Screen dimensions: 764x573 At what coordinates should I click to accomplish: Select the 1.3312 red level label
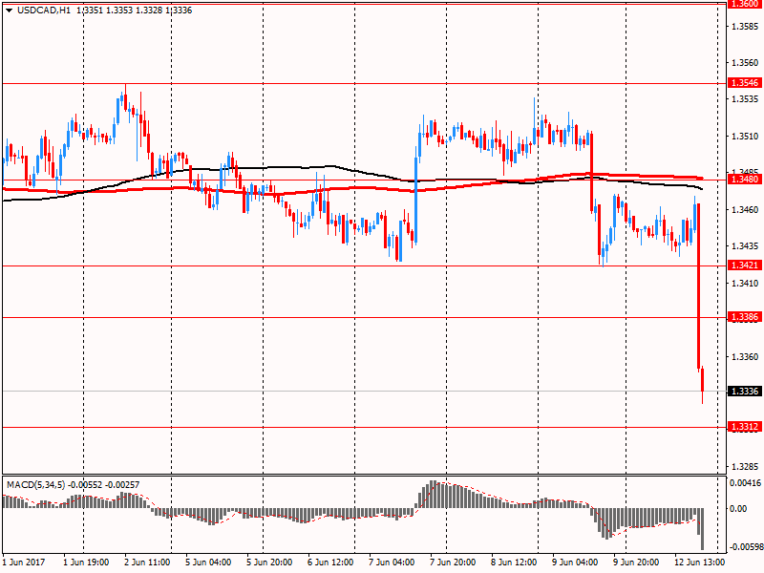pyautogui.click(x=746, y=427)
